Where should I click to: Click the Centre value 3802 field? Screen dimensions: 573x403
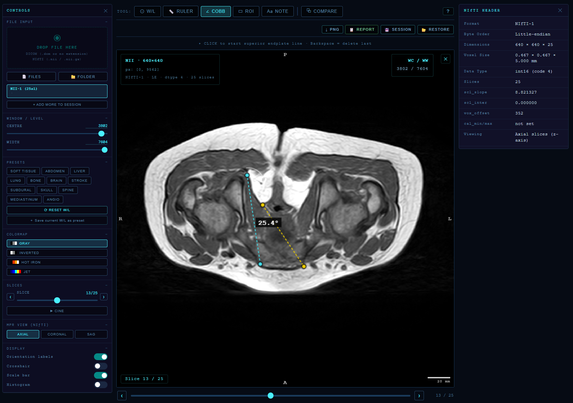(x=97, y=126)
